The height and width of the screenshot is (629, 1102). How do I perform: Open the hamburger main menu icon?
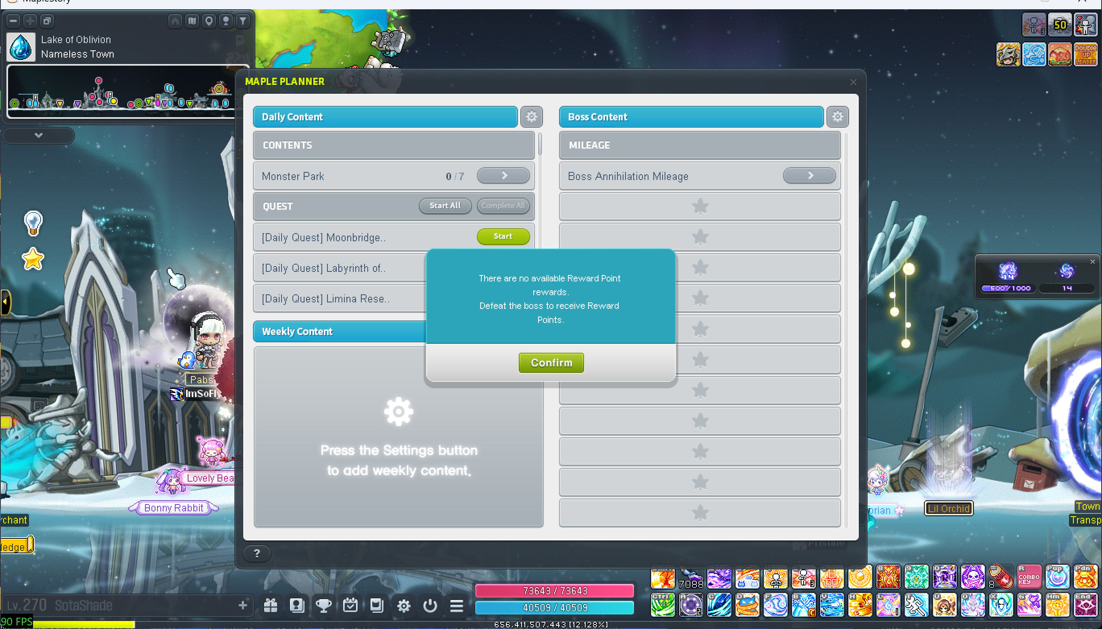coord(457,606)
